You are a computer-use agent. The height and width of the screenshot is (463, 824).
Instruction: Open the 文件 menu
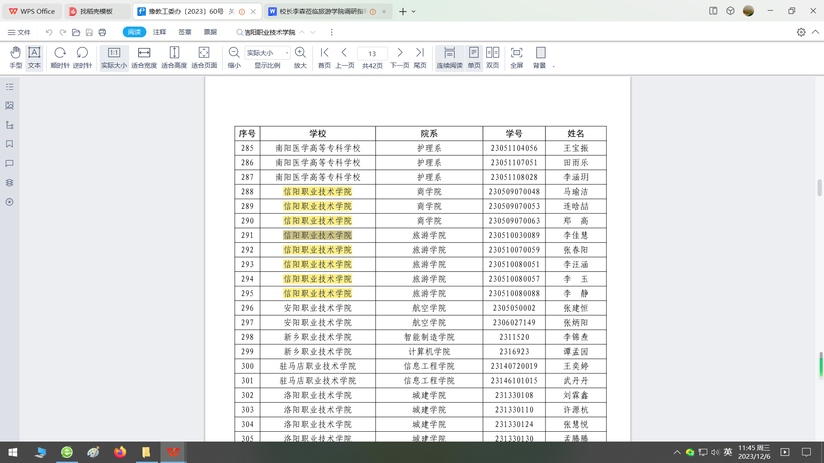coord(19,32)
